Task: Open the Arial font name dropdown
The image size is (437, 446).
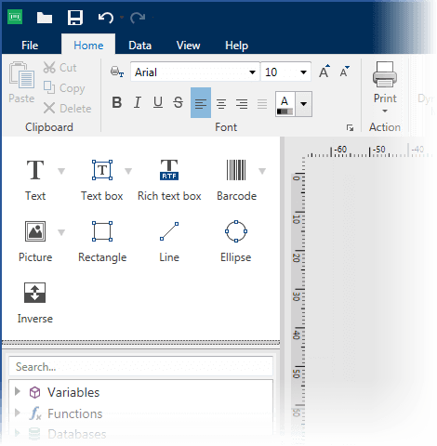Action: pos(195,72)
